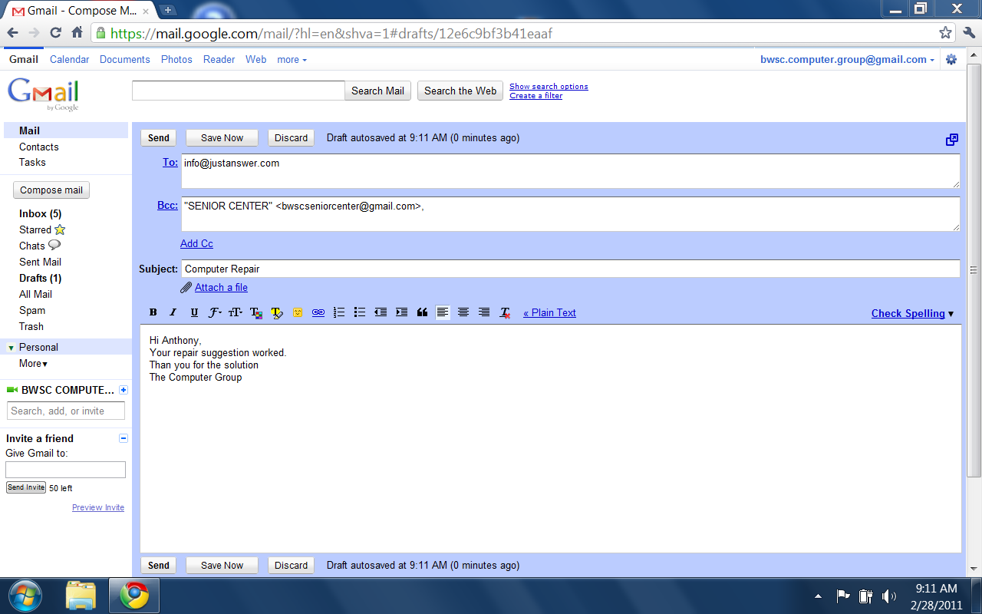
Task: Click the top Discard button
Action: [x=291, y=138]
